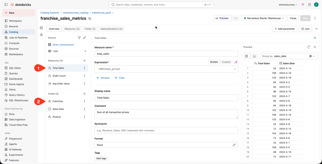Image resolution: width=322 pixels, height=164 pixels.
Task: Edit source with the pencil icon
Action: coord(84,38)
